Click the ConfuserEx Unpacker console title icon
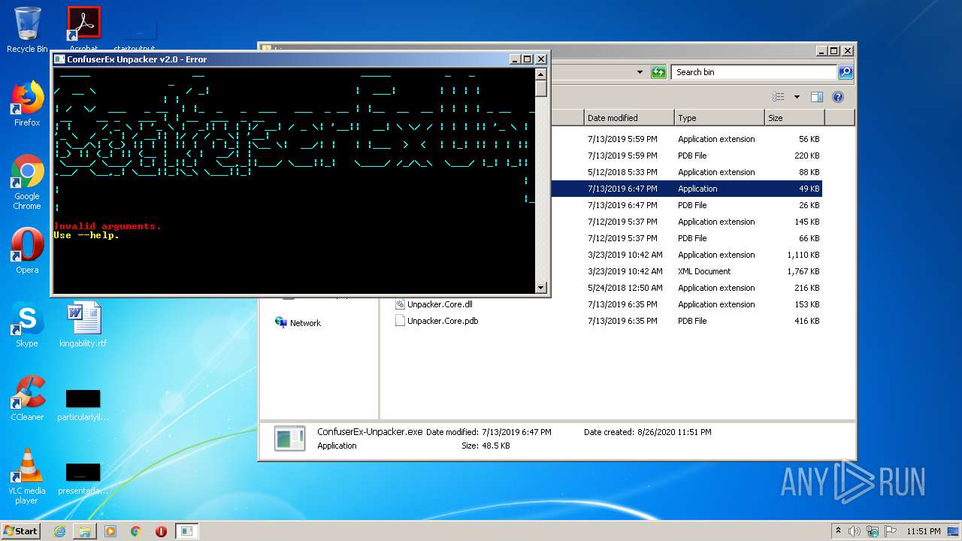Viewport: 962px width, 541px height. coord(59,59)
